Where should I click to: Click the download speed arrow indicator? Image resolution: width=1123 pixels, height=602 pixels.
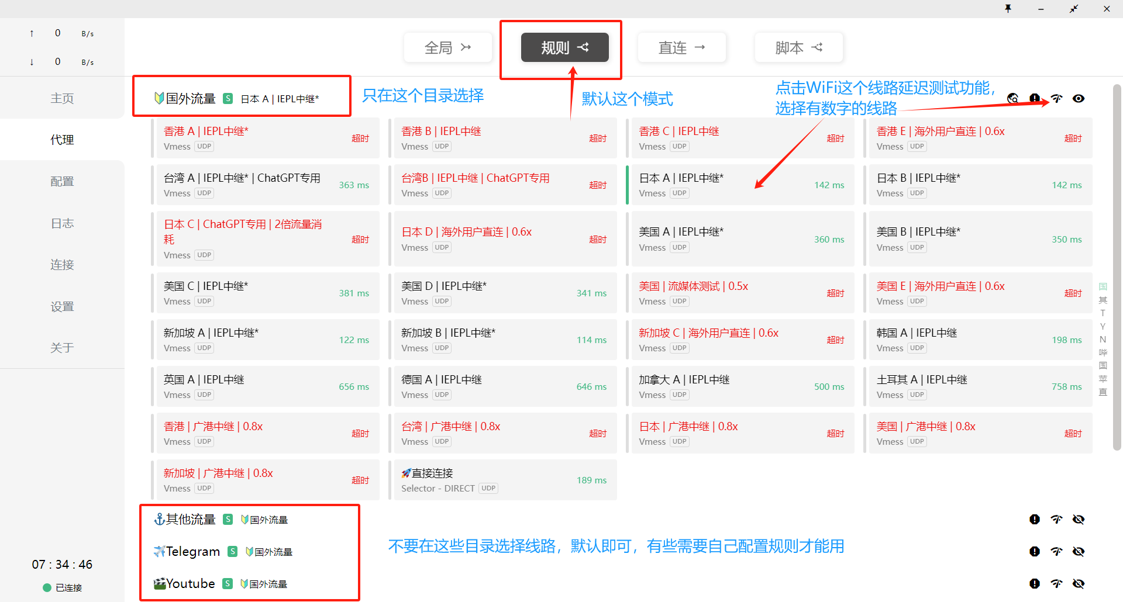[32, 62]
